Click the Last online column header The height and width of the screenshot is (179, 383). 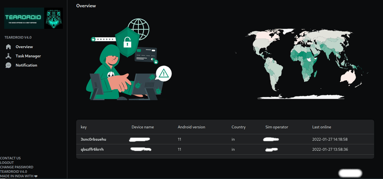point(322,127)
